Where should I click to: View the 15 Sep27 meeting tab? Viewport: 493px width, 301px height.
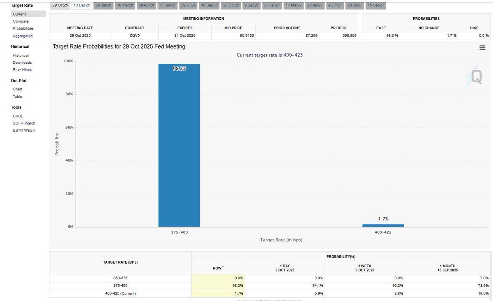pyautogui.click(x=376, y=5)
